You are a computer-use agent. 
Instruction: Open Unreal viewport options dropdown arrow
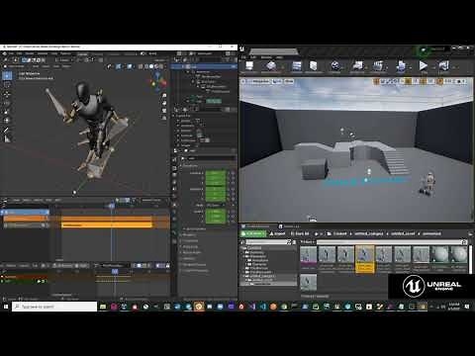(244, 81)
